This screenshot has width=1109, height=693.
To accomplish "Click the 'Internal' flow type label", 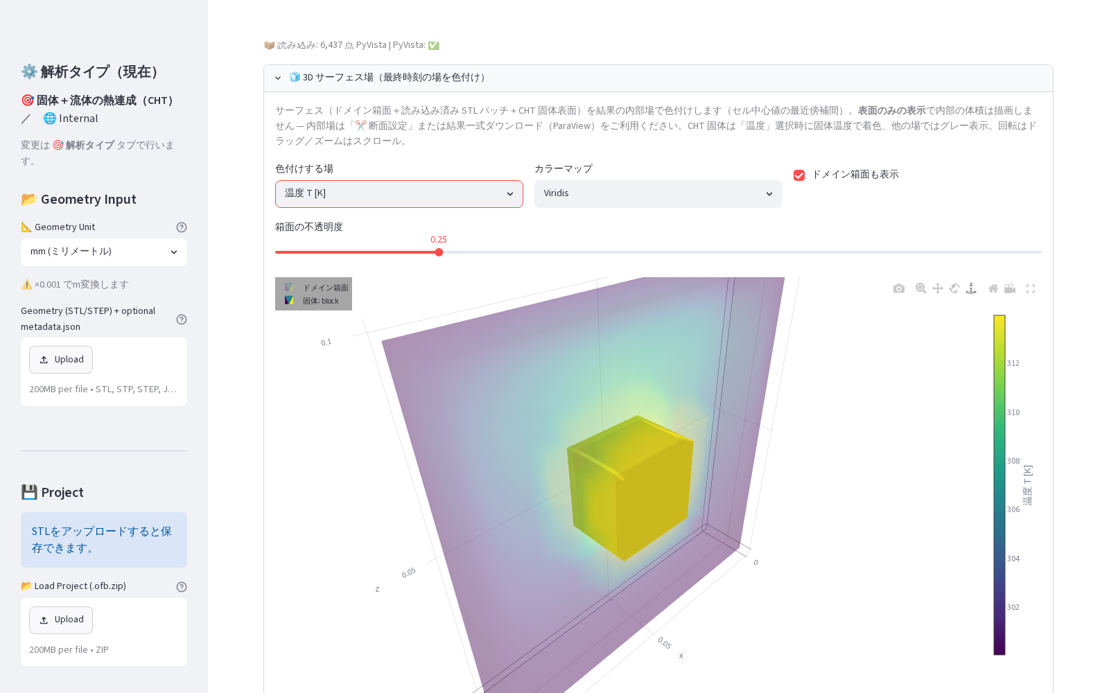I will [x=71, y=119].
